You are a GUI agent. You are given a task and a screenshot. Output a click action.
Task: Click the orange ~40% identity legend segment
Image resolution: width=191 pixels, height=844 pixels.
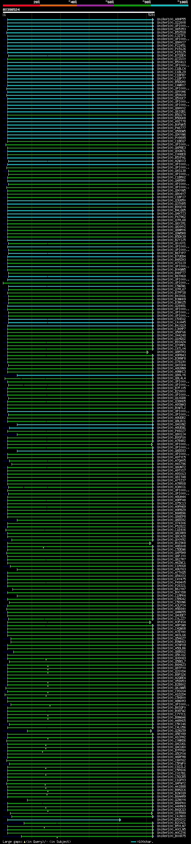point(58,5)
